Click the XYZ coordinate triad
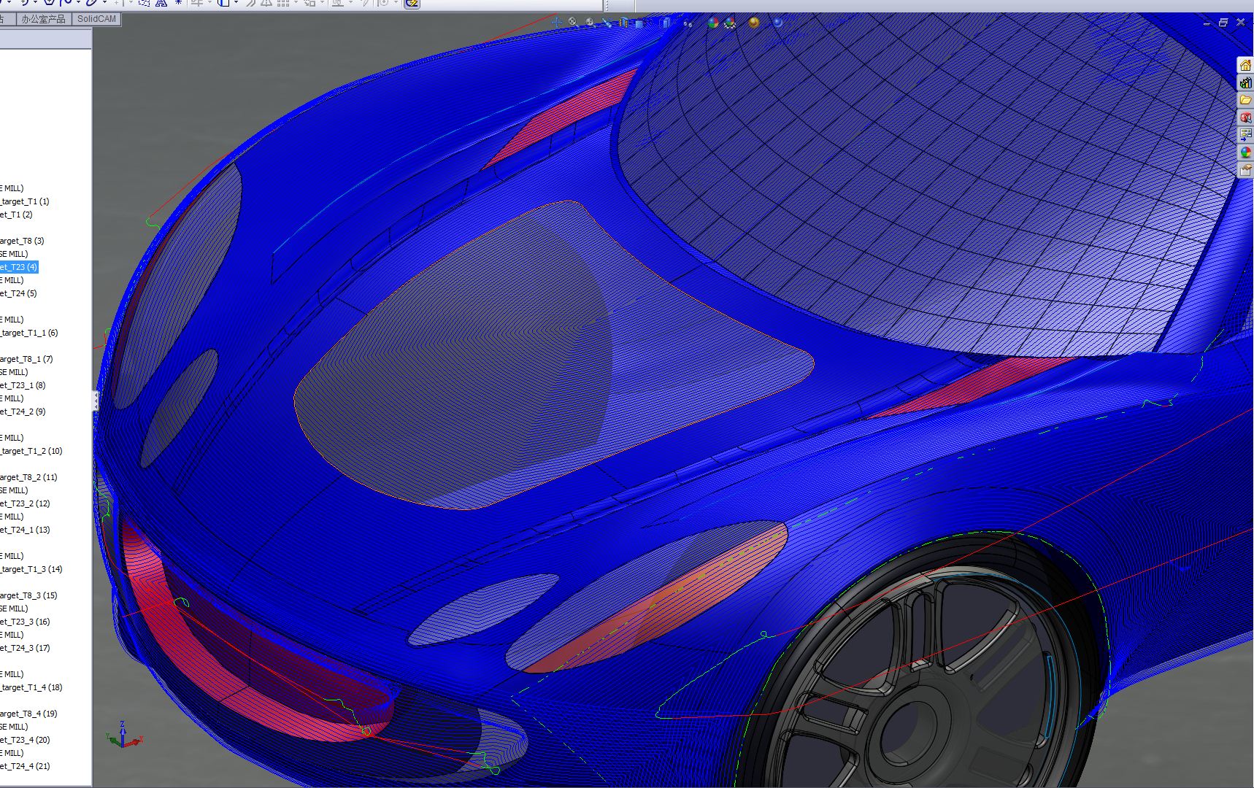The width and height of the screenshot is (1254, 788). tap(124, 735)
